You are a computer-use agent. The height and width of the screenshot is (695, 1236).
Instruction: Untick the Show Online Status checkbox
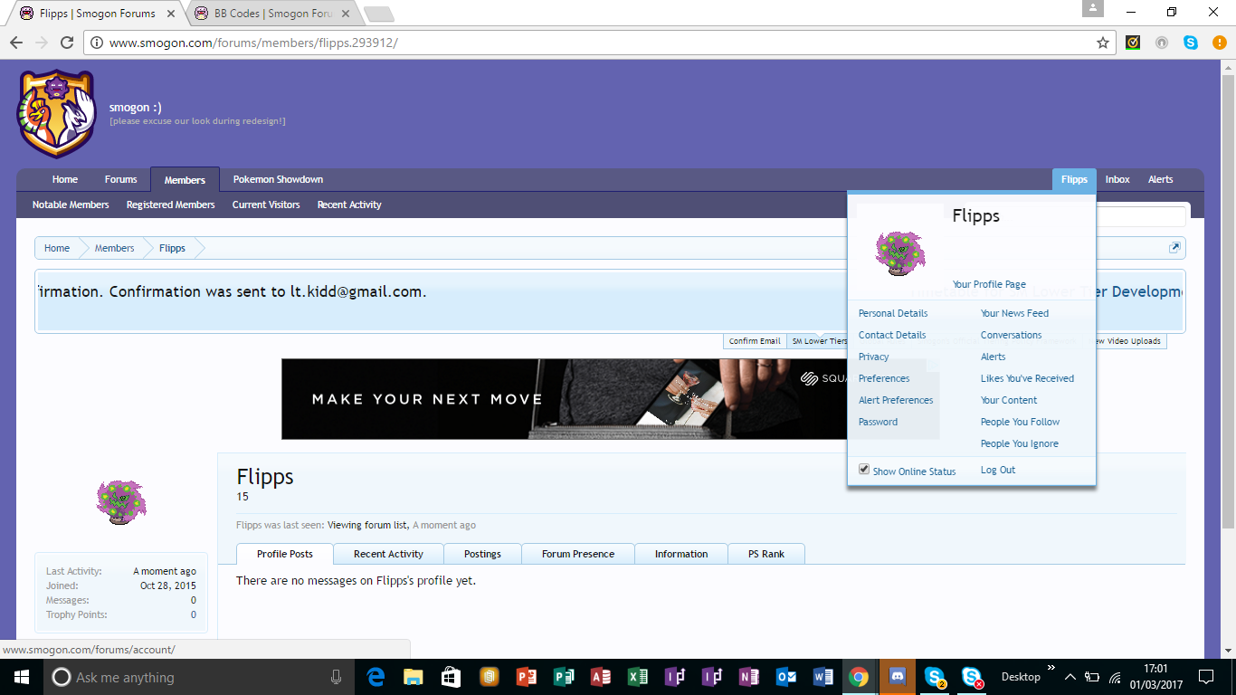tap(864, 470)
